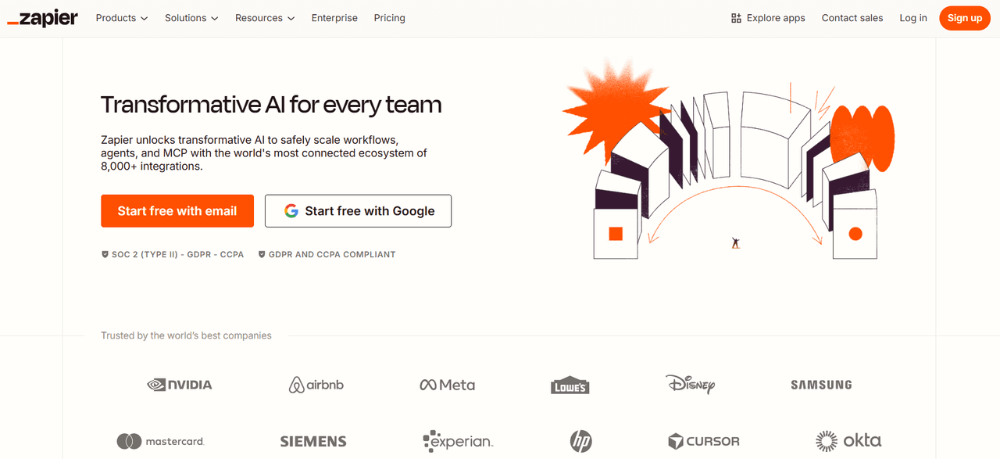Click the Airbnb logo
Image resolution: width=1000 pixels, height=459 pixels.
315,384
